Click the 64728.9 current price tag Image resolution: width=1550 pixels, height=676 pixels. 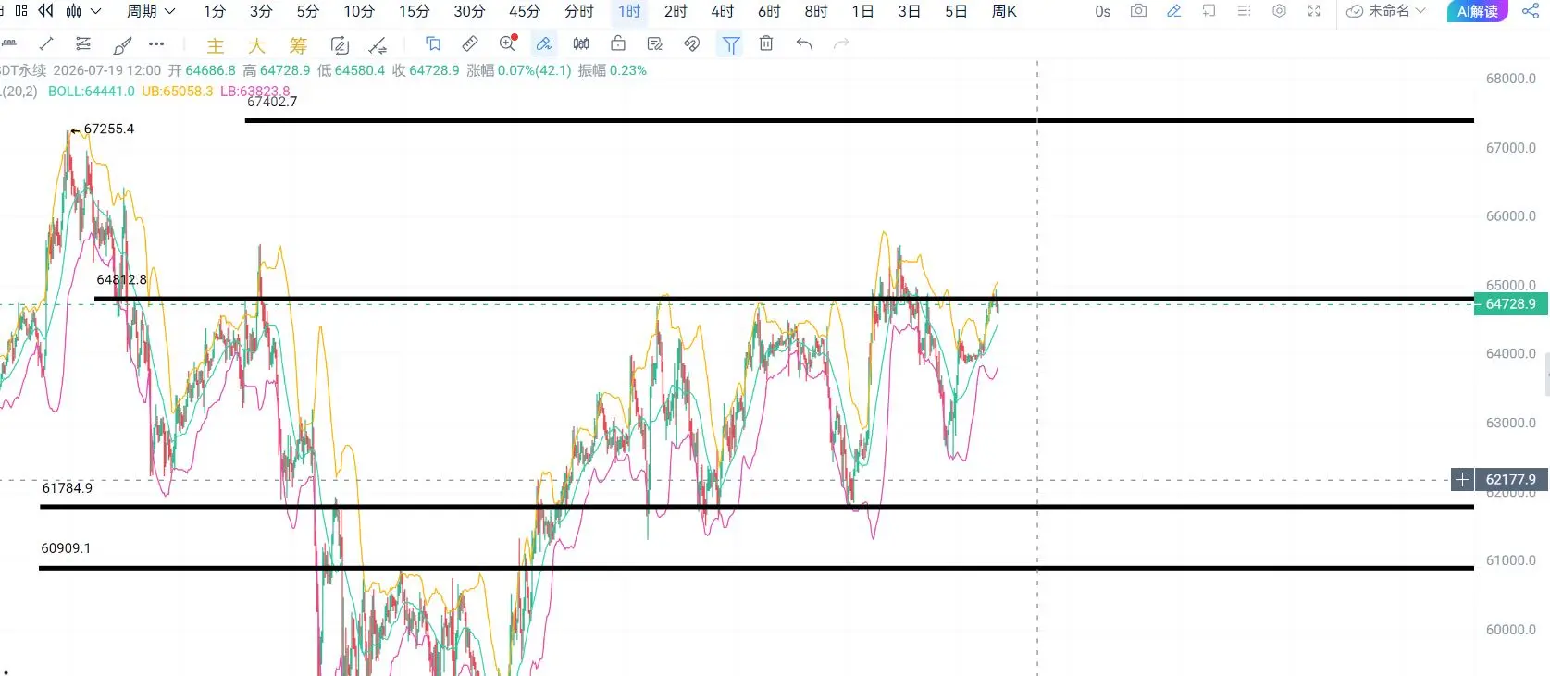pyautogui.click(x=1510, y=303)
